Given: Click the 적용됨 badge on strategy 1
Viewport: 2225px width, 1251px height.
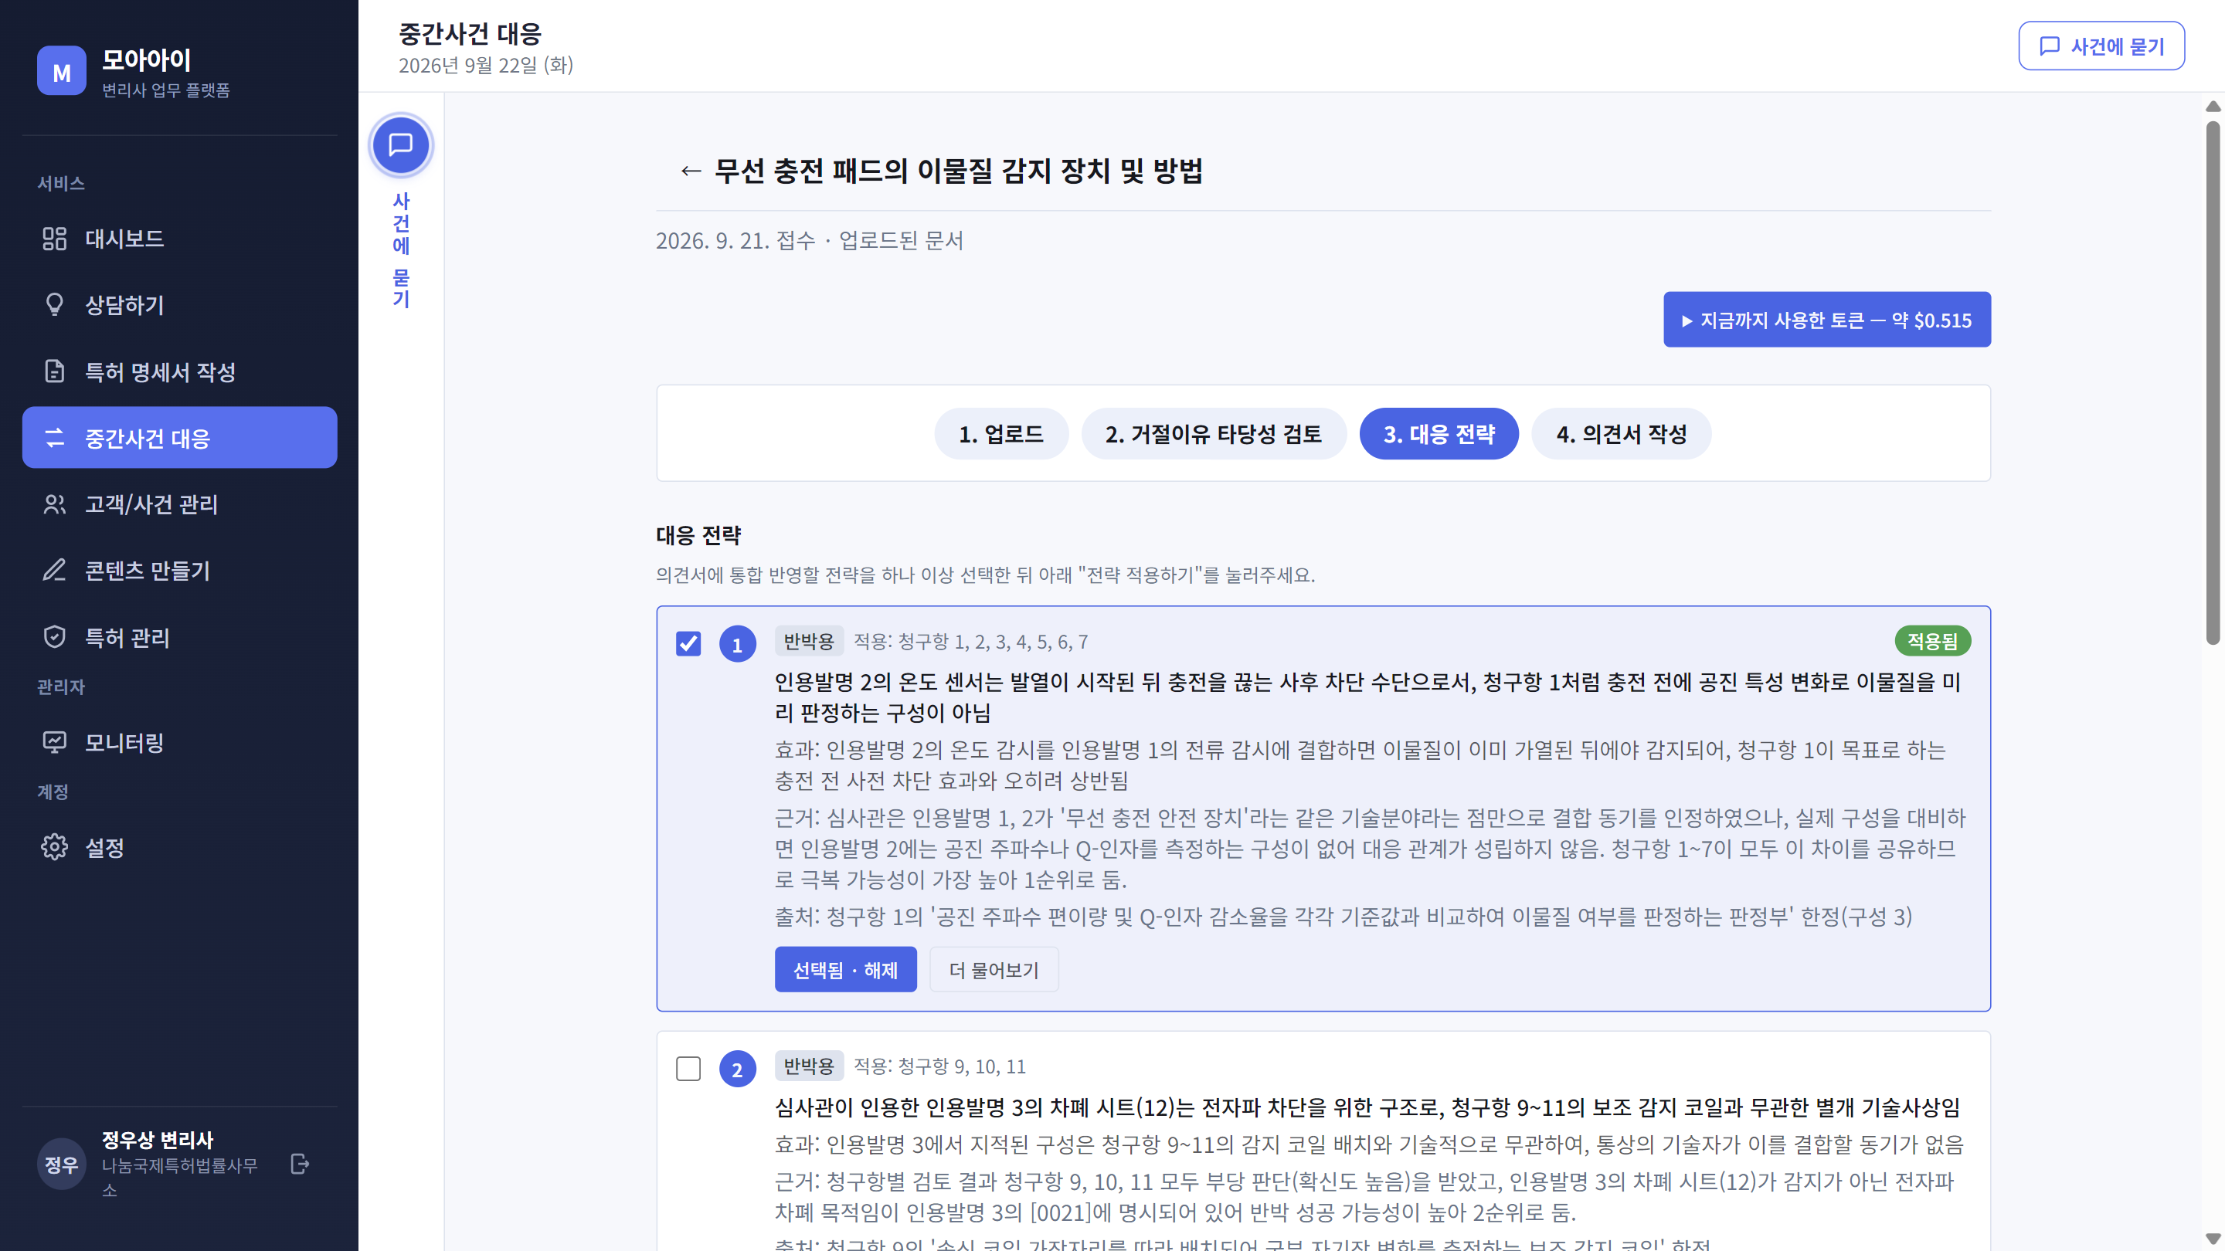Looking at the screenshot, I should [x=1932, y=641].
